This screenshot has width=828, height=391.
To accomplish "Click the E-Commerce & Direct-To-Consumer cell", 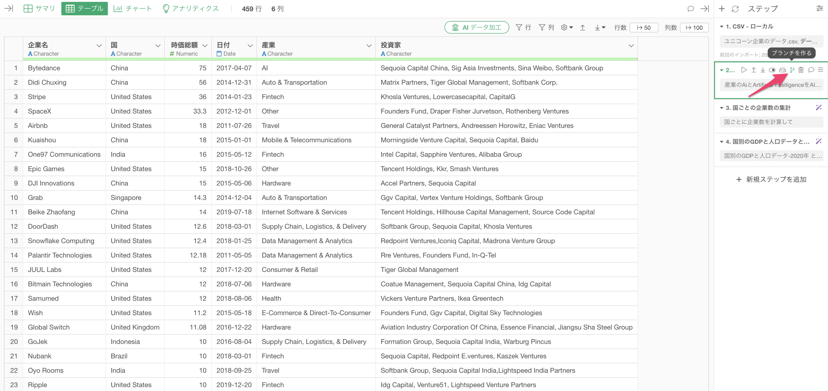I will click(x=316, y=312).
